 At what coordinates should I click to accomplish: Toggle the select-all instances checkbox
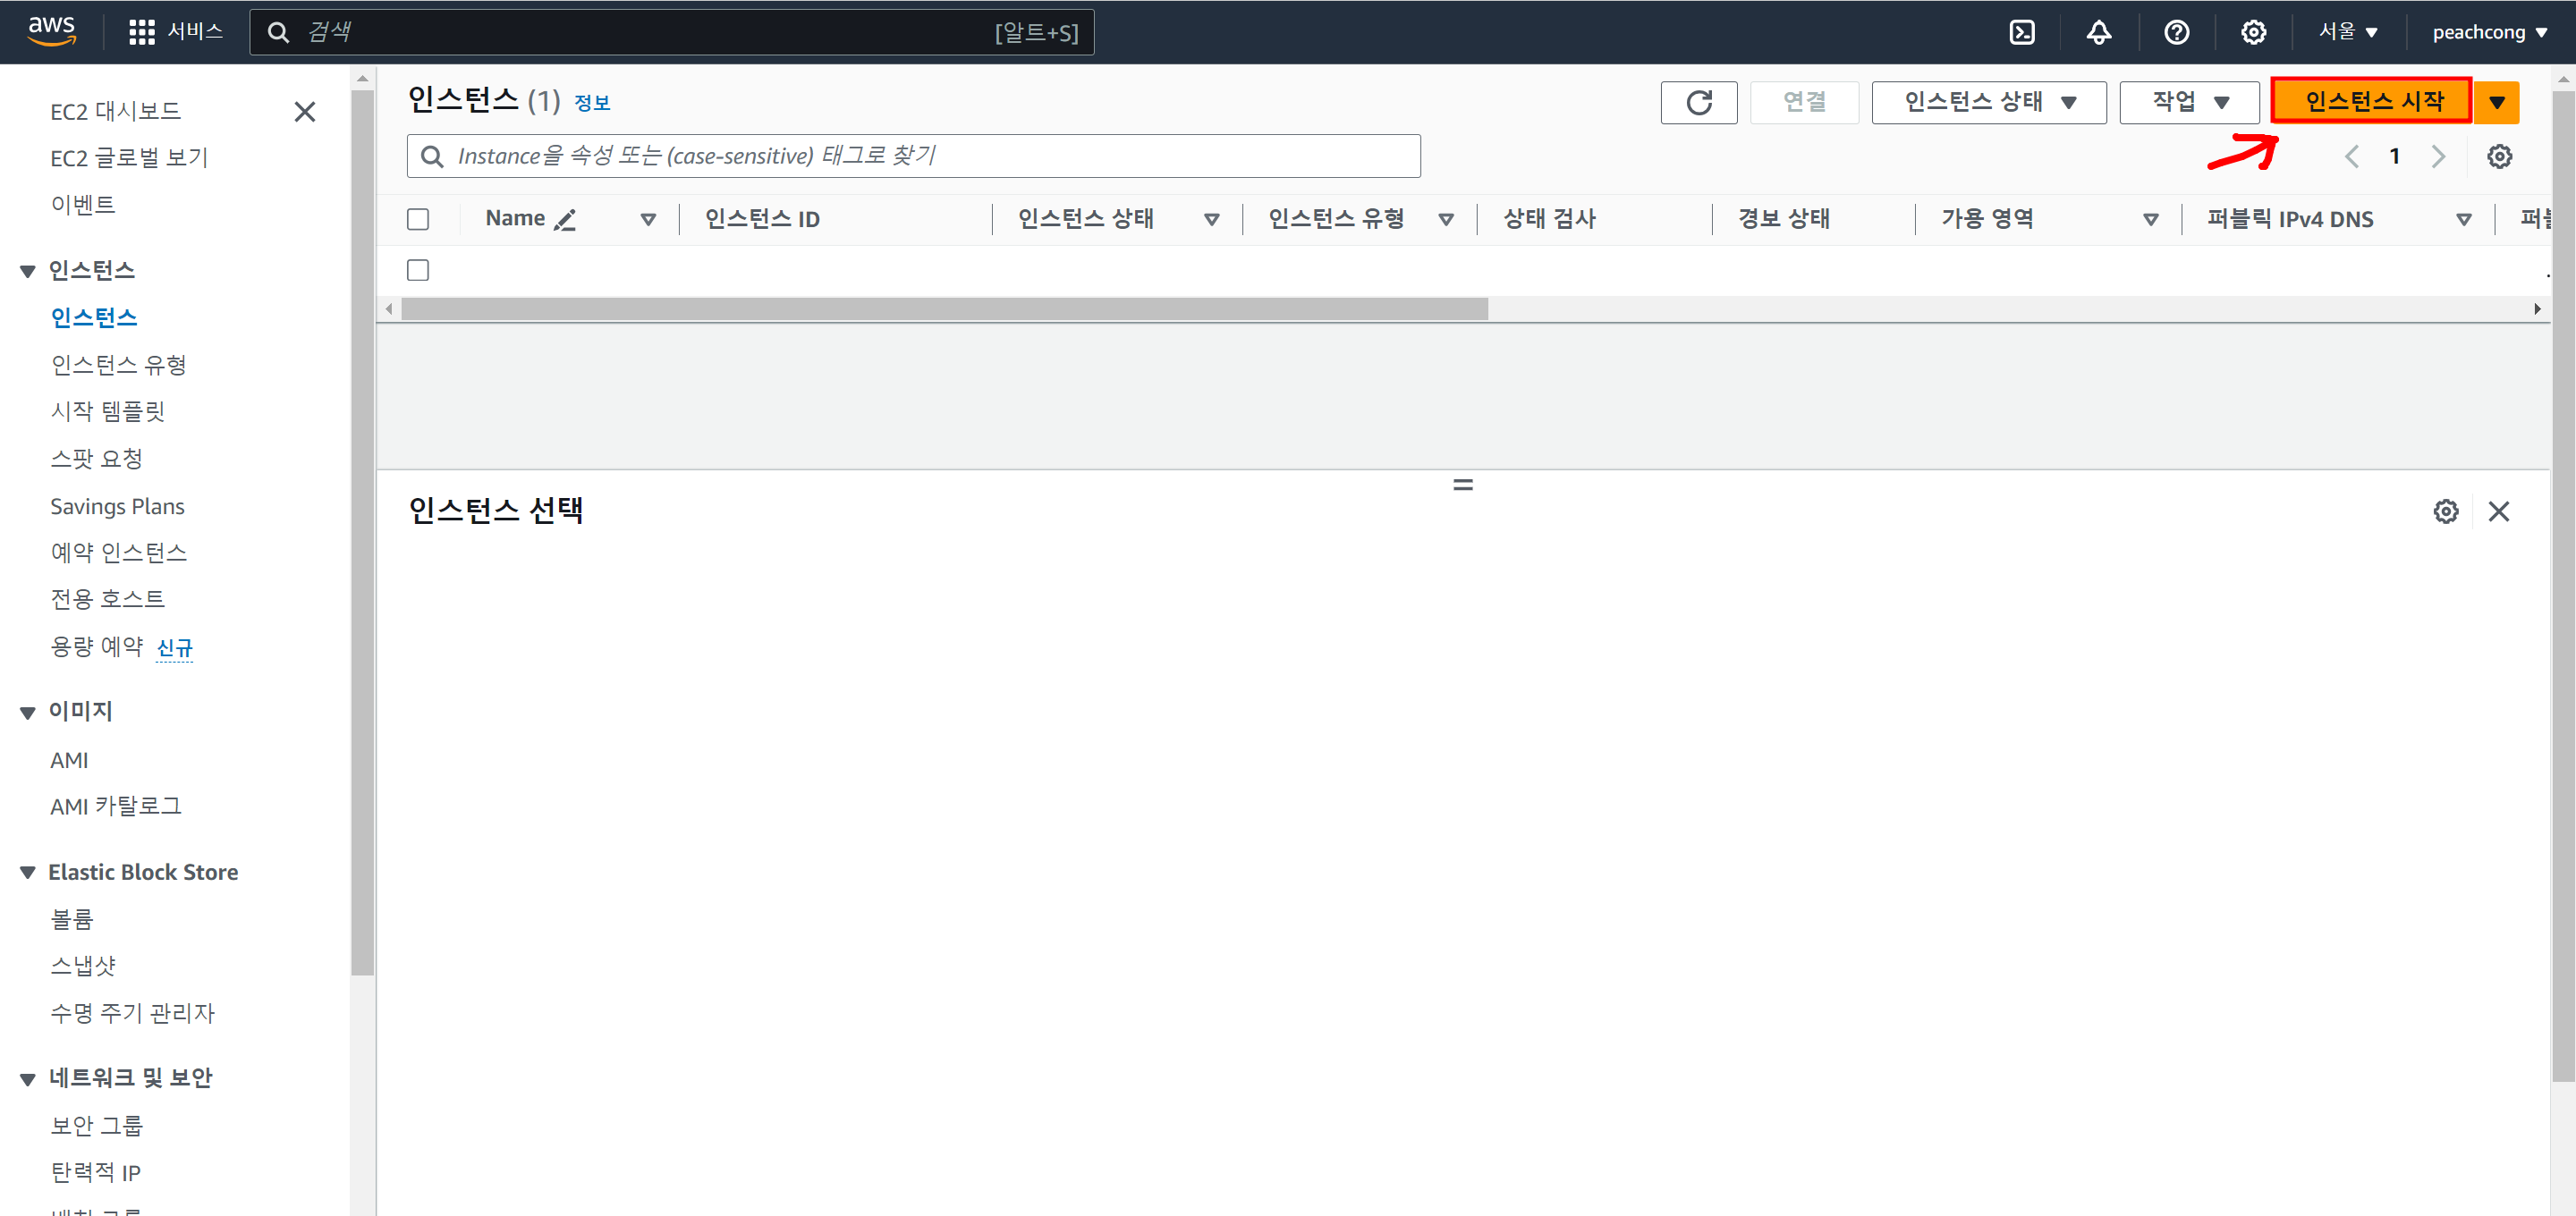pos(418,219)
